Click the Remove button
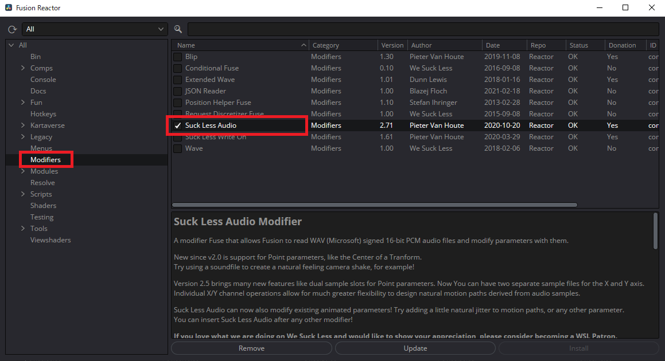The width and height of the screenshot is (665, 361). coord(251,348)
